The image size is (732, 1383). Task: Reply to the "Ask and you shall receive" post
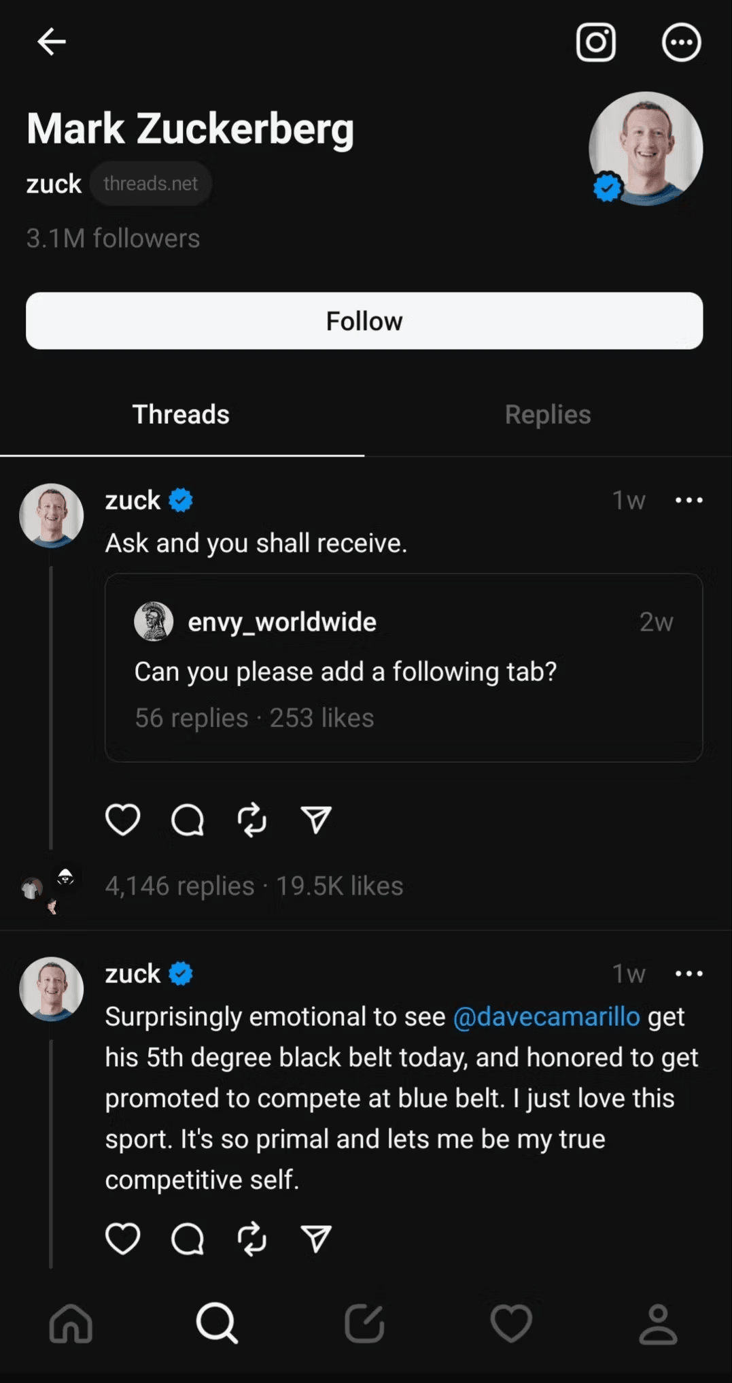(x=188, y=819)
